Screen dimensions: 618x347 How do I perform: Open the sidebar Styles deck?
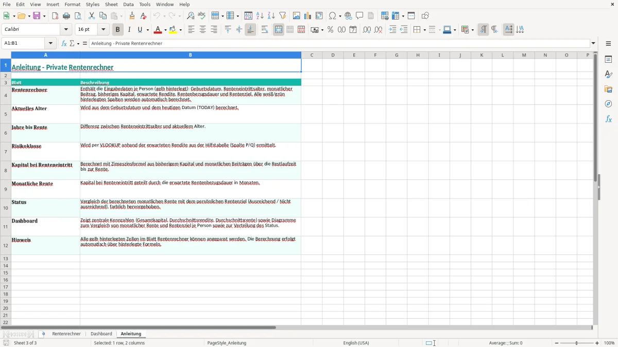pos(608,75)
